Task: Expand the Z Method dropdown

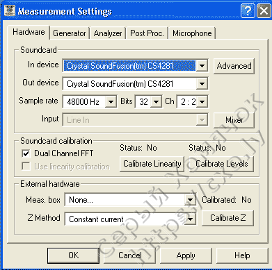Action: (x=190, y=219)
